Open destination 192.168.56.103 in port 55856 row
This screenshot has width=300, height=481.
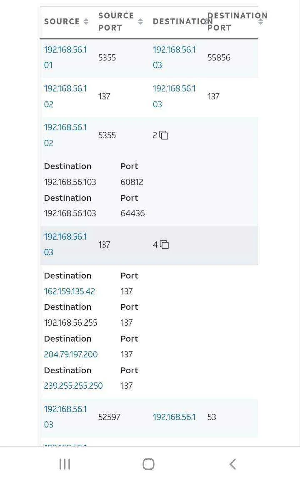(174, 57)
